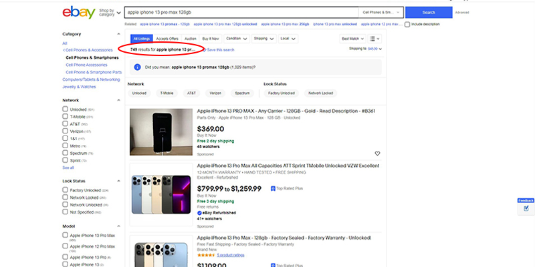Select the T-Mobile network chip
535x267 pixels.
(167, 93)
